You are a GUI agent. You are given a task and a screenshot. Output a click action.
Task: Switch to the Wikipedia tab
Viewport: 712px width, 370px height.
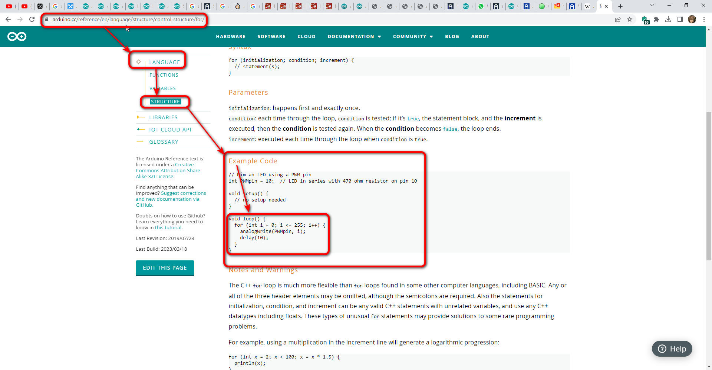tap(587, 6)
